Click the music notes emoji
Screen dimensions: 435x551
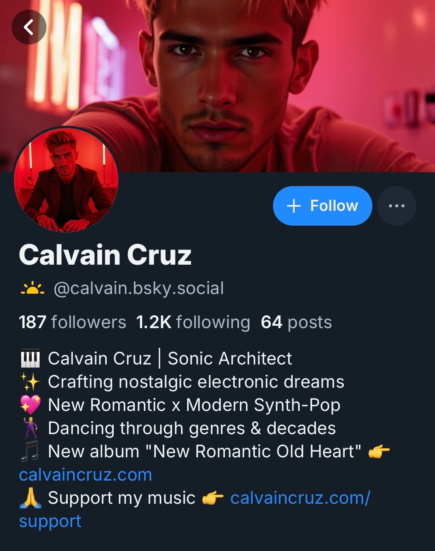tap(30, 451)
